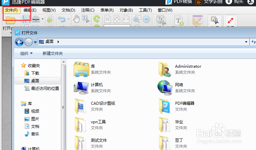Viewport: 256px width, 150px height.
Task: Select the 网络 item in file list
Action: point(177,88)
